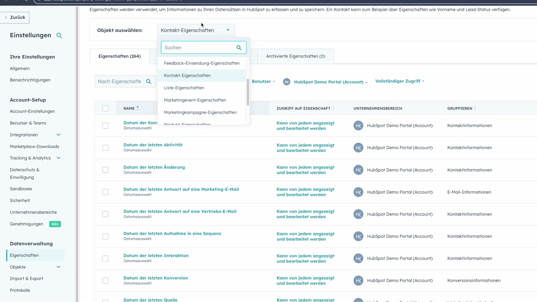537x302 pixels.
Task: Select Liste-Eigenschaften from the object dropdown
Action: [x=184, y=88]
